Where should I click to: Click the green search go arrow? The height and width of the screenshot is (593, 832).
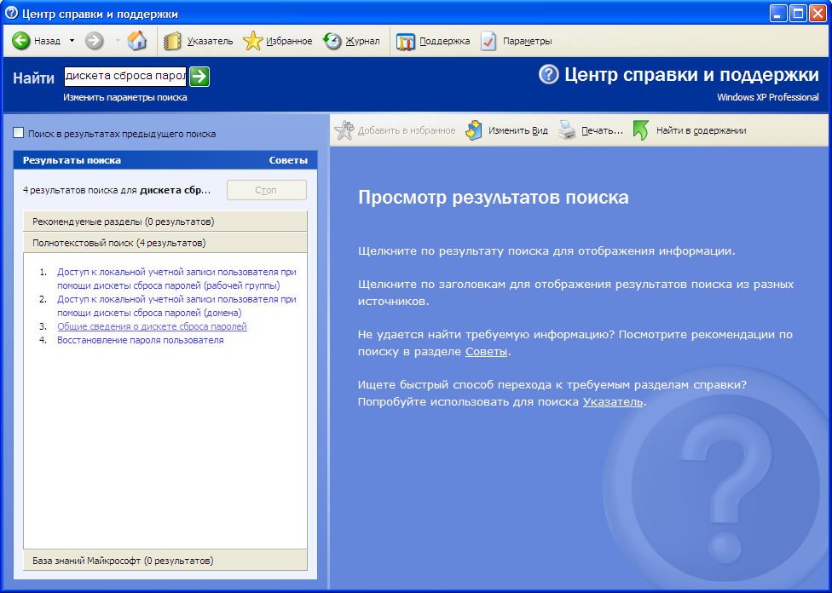199,77
